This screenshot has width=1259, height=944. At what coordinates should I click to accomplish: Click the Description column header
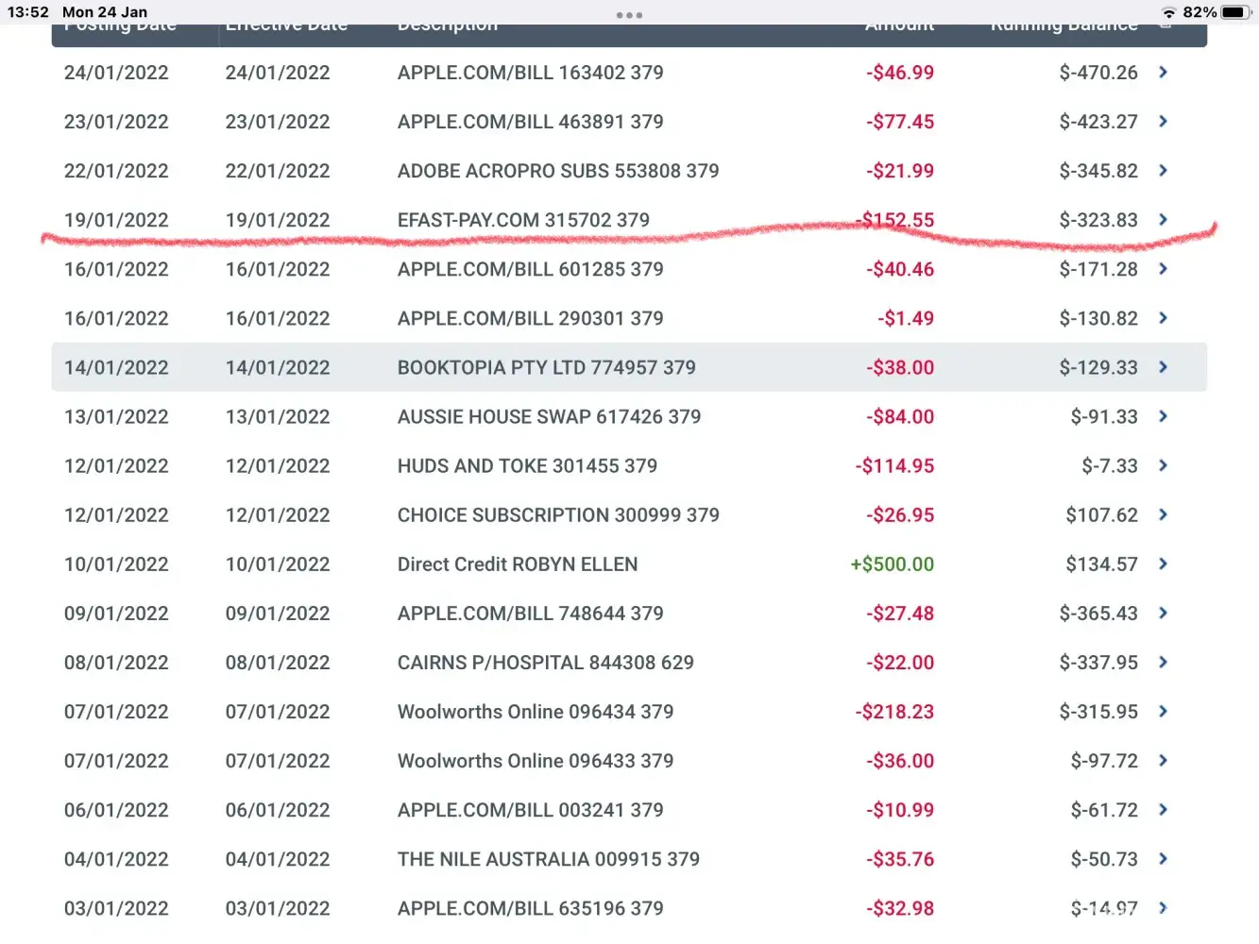tap(447, 26)
